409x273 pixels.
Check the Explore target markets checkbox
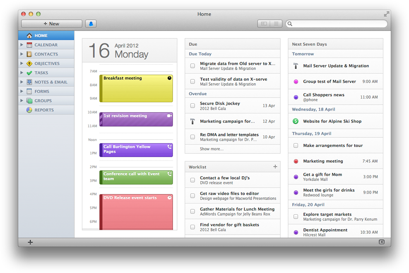[296, 216]
